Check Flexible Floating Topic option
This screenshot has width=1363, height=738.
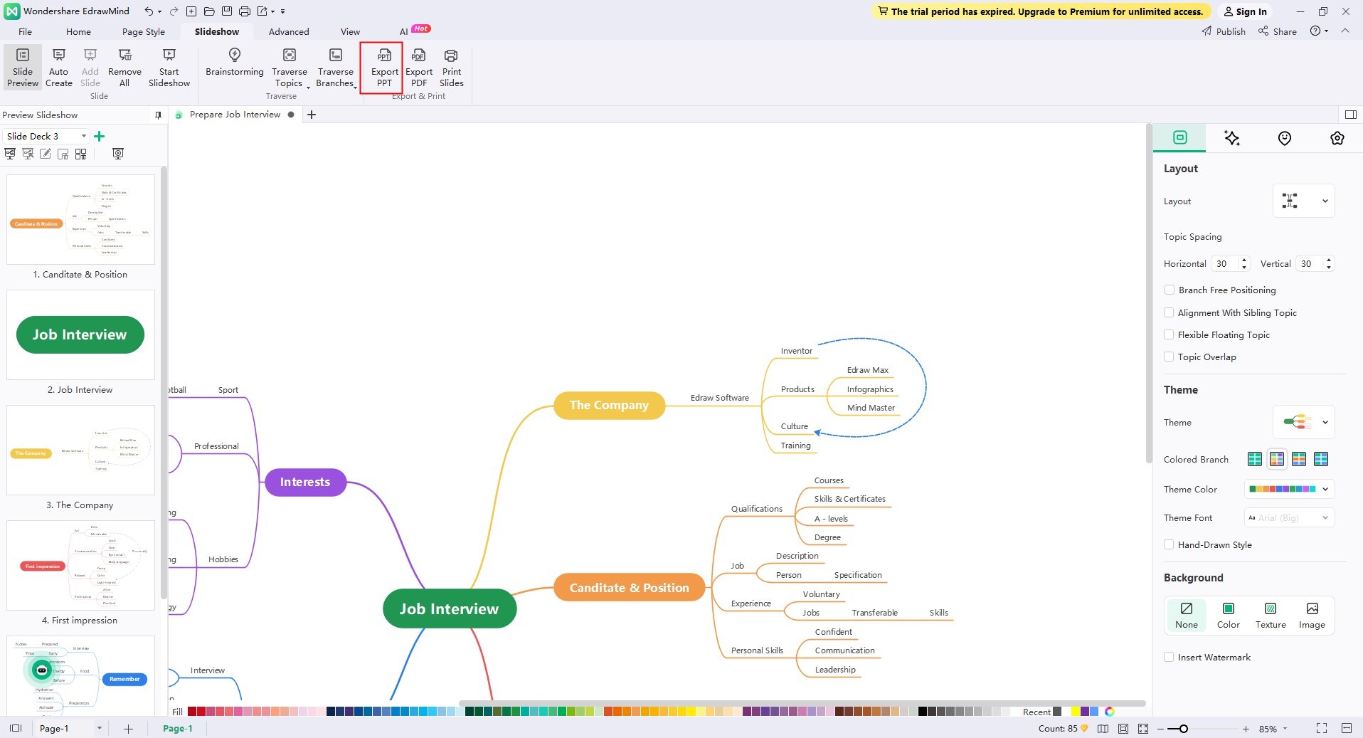(x=1169, y=334)
